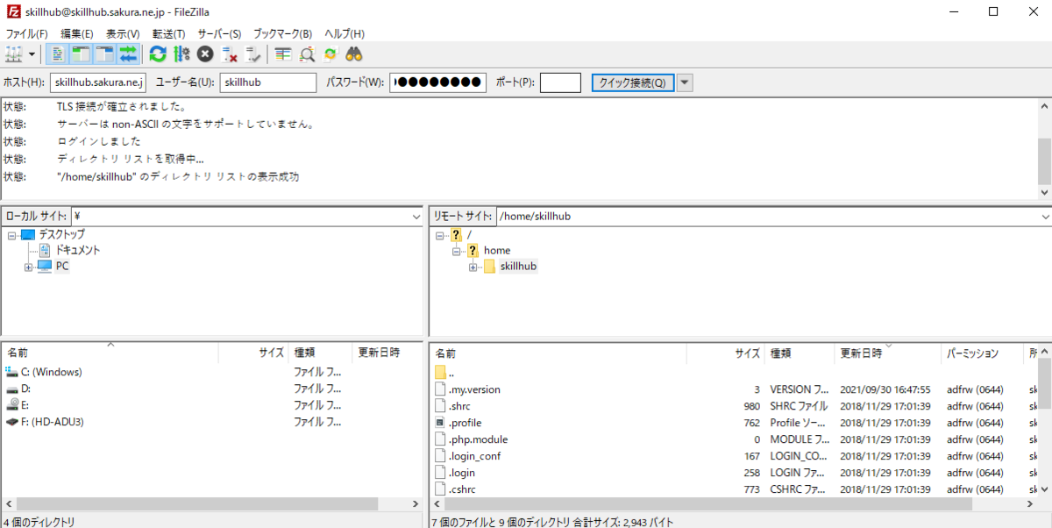The height and width of the screenshot is (528, 1052).
Task: Collapse the デスクトップ tree node
Action: pyautogui.click(x=12, y=234)
